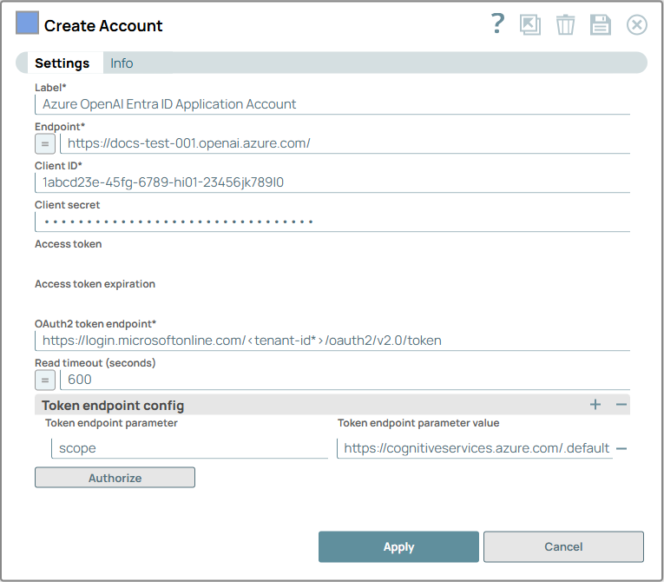Click the OAuth2 token endpoint field

[332, 341]
